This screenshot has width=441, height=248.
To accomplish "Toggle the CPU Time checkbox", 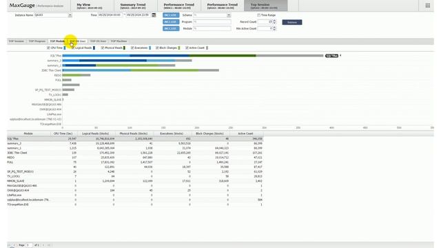I will (48, 48).
